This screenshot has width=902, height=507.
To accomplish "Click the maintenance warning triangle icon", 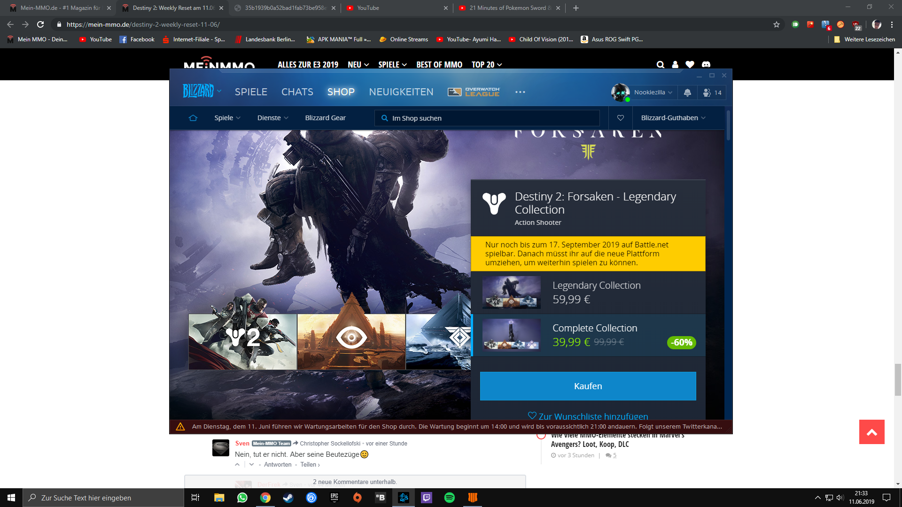I will pyautogui.click(x=180, y=427).
